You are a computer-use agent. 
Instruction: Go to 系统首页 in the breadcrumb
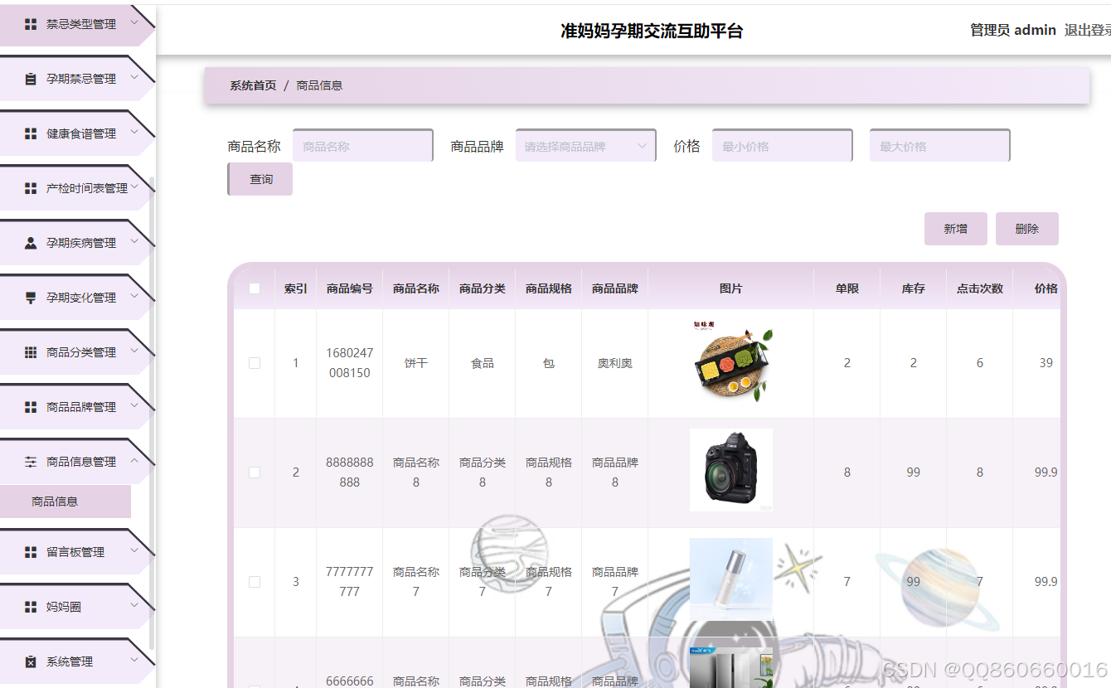click(253, 85)
